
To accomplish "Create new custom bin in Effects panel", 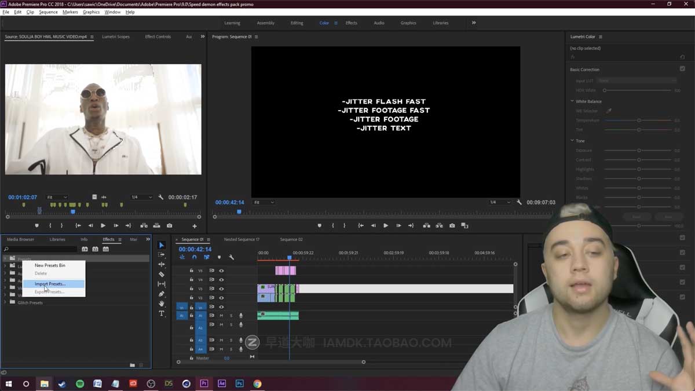I will tap(133, 365).
